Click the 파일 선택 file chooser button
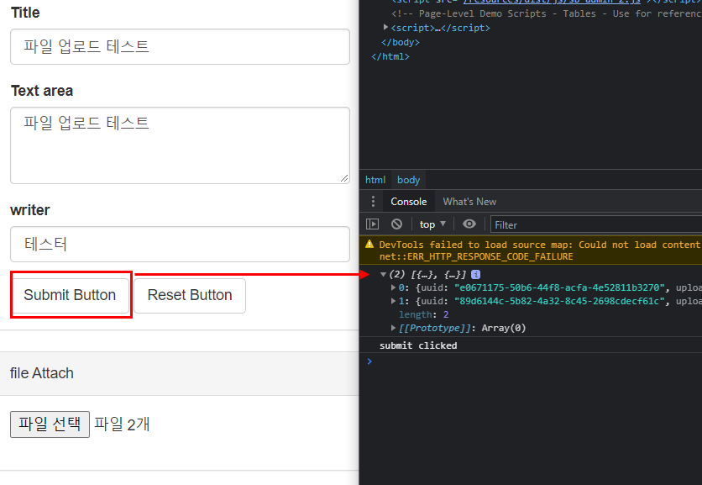Image resolution: width=702 pixels, height=485 pixels. pos(50,424)
